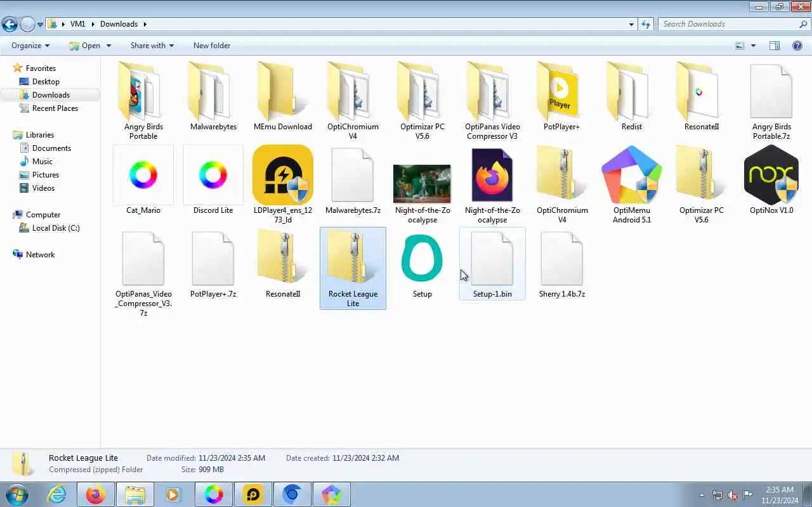
Task: Select the Angry Birds Portable.7z file
Action: point(771,101)
